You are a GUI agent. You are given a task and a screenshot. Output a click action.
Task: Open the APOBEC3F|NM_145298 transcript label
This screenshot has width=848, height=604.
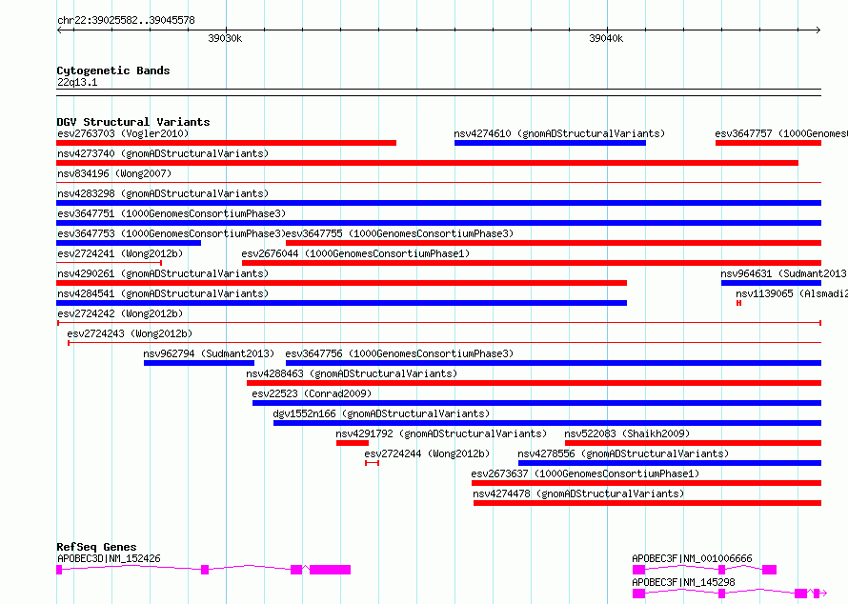(x=683, y=582)
